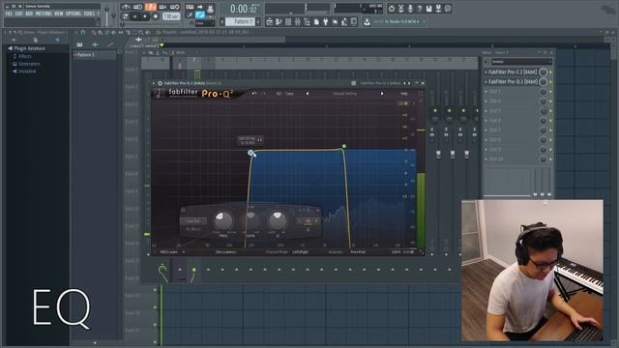Screen dimensions: 619x348
Task: Toggle Pro-Q 2 full screen icon
Action: [x=421, y=94]
